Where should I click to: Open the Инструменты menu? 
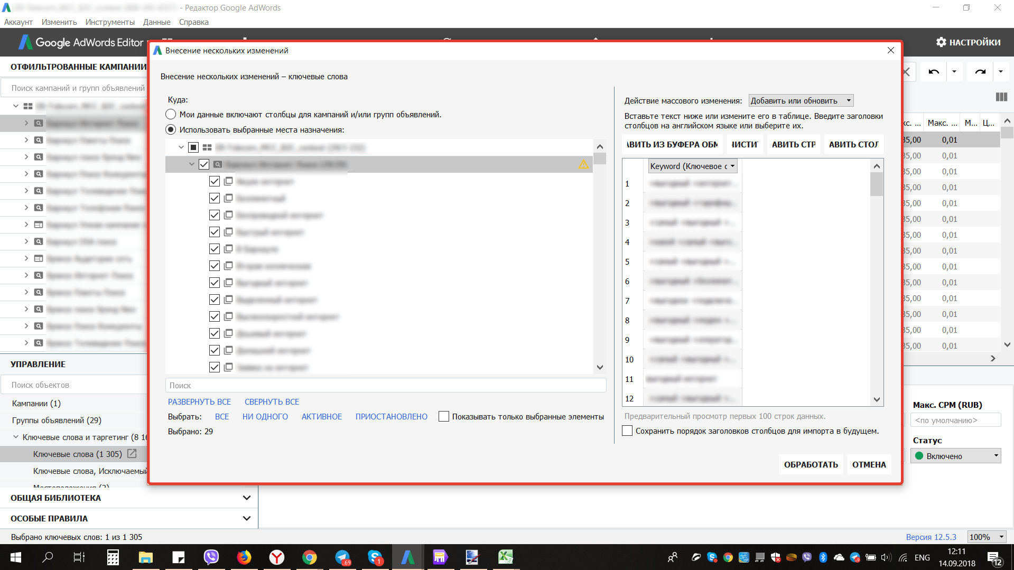pos(110,22)
